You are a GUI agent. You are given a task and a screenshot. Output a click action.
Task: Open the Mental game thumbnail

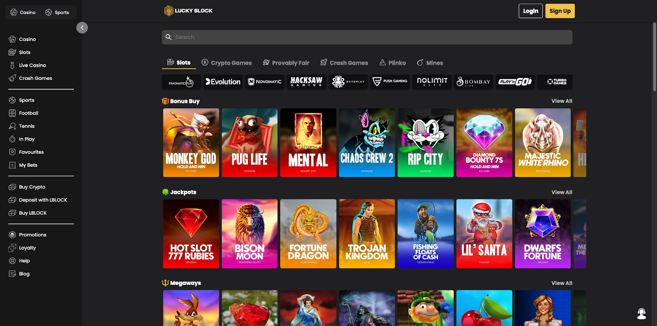click(308, 143)
